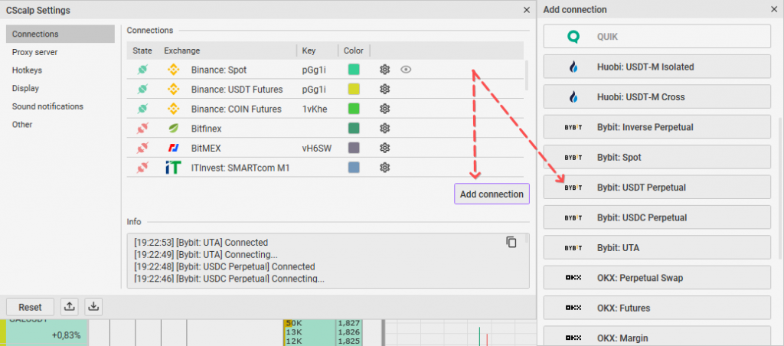Add Bybit: USDC Perpetual connection

point(657,217)
